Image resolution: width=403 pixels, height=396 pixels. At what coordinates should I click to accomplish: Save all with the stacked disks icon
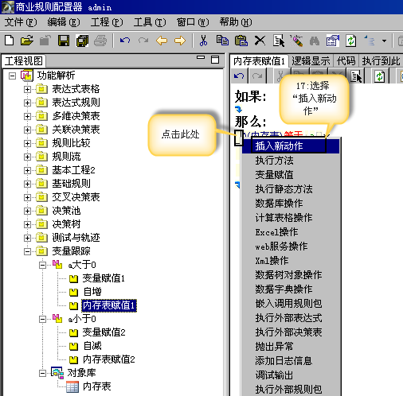click(x=82, y=41)
